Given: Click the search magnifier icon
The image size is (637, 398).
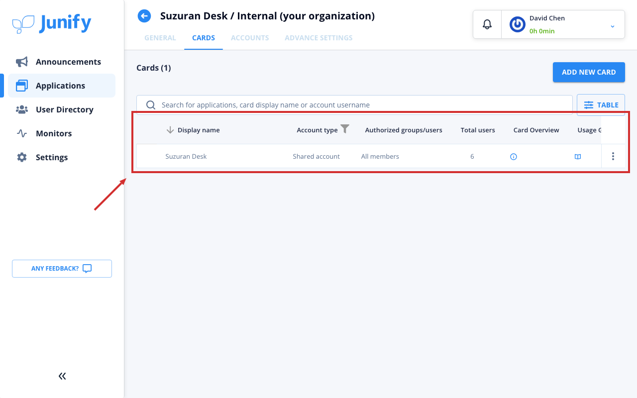Looking at the screenshot, I should click(151, 105).
